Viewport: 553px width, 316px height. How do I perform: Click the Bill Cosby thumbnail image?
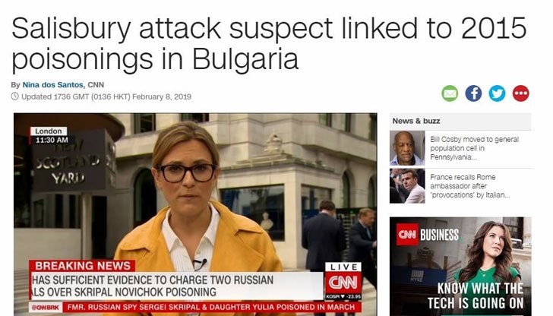coord(407,148)
